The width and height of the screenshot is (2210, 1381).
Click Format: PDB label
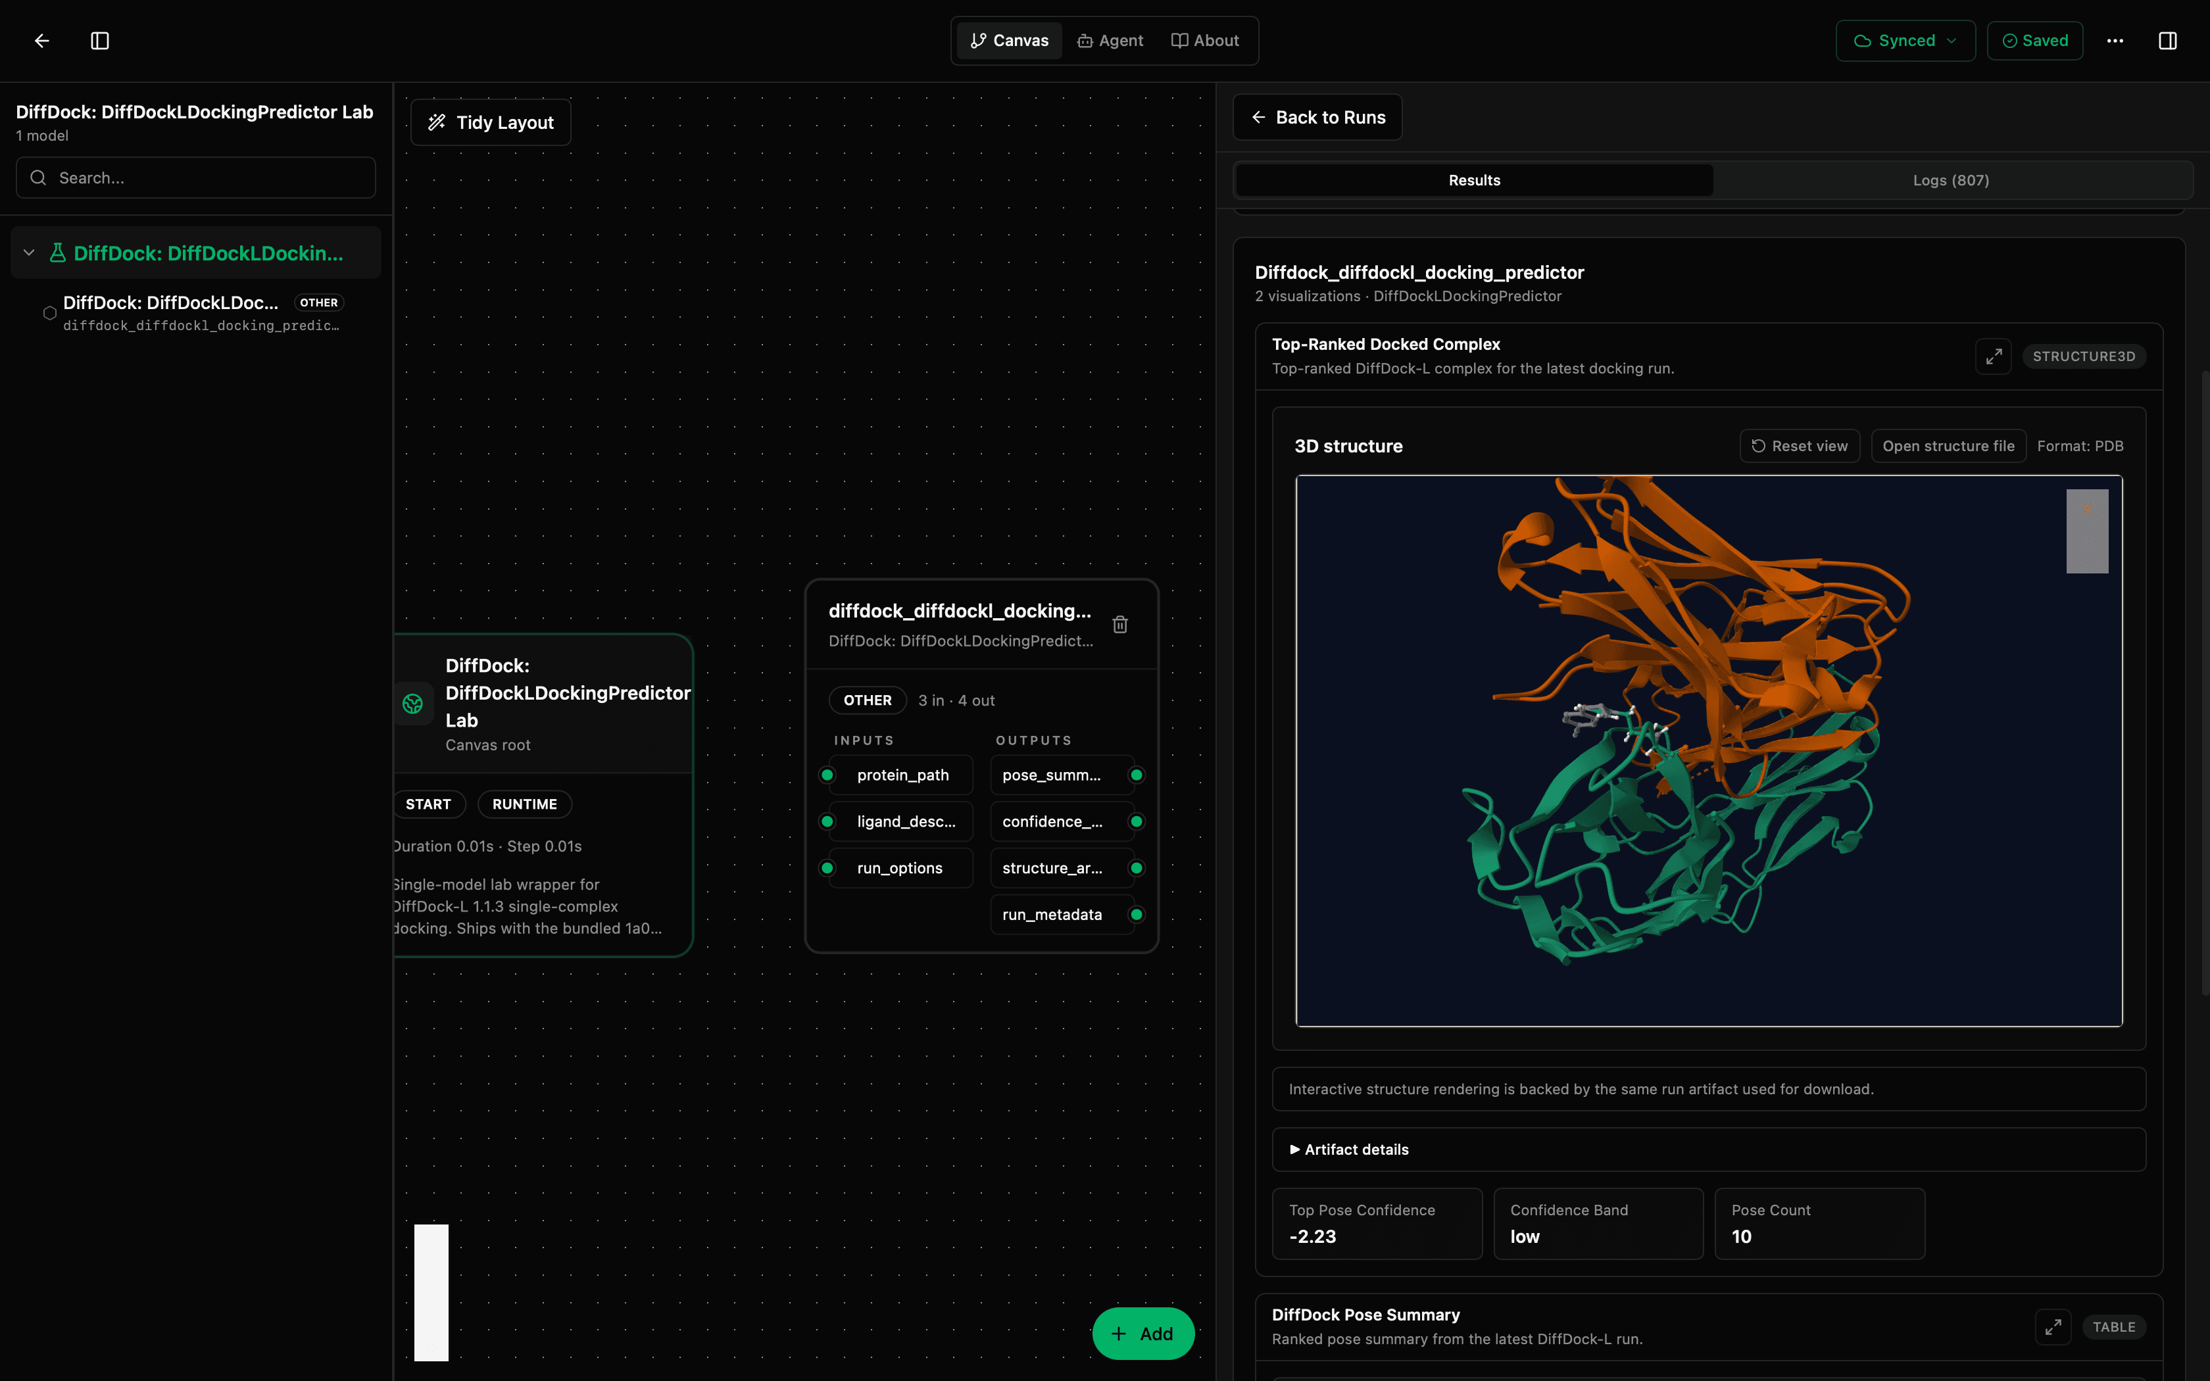tap(2079, 446)
